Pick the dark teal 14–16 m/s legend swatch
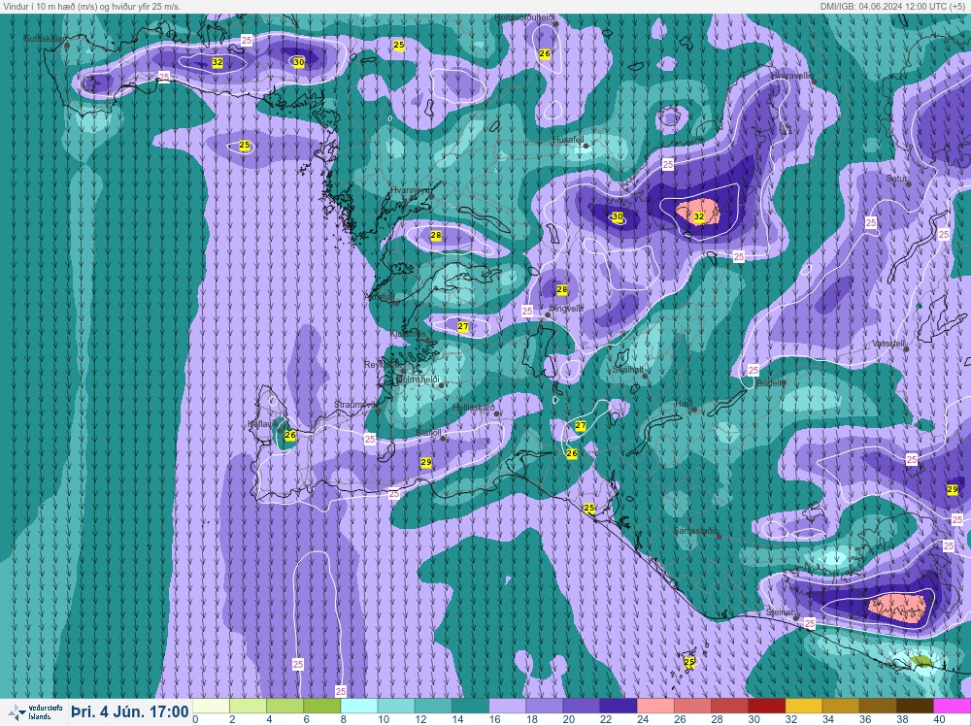Image resolution: width=971 pixels, height=726 pixels. click(470, 707)
